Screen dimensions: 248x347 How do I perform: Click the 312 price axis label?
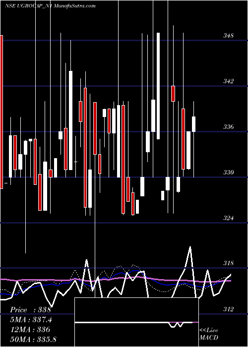228,309
